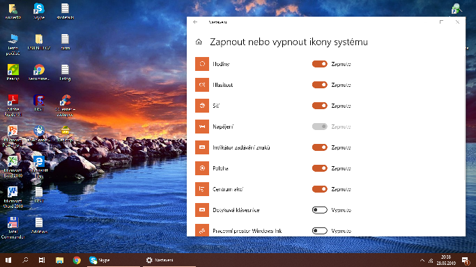Viewport: 476px width, 267px height.
Task: Click the Zapnout nebo vypnout ikony systému heading
Action: click(289, 42)
